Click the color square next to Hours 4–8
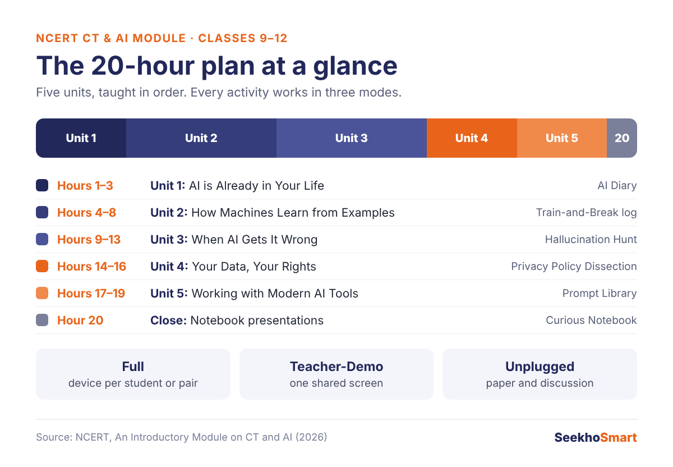The height and width of the screenshot is (467, 673). tap(42, 213)
